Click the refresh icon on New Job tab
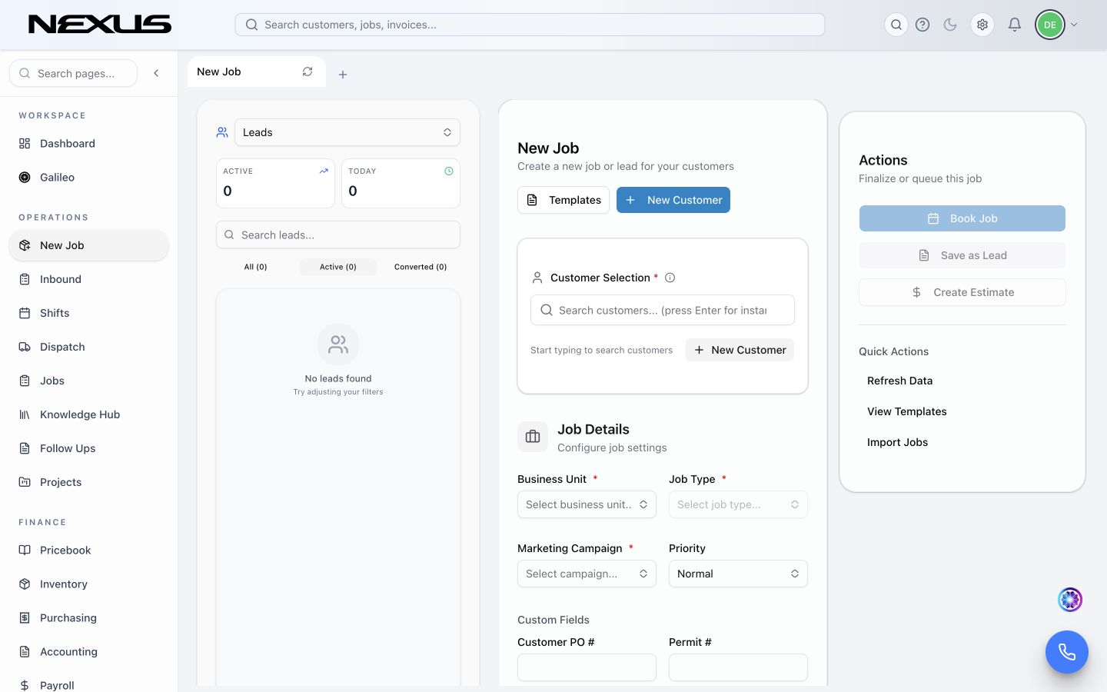The image size is (1107, 692). point(307,72)
